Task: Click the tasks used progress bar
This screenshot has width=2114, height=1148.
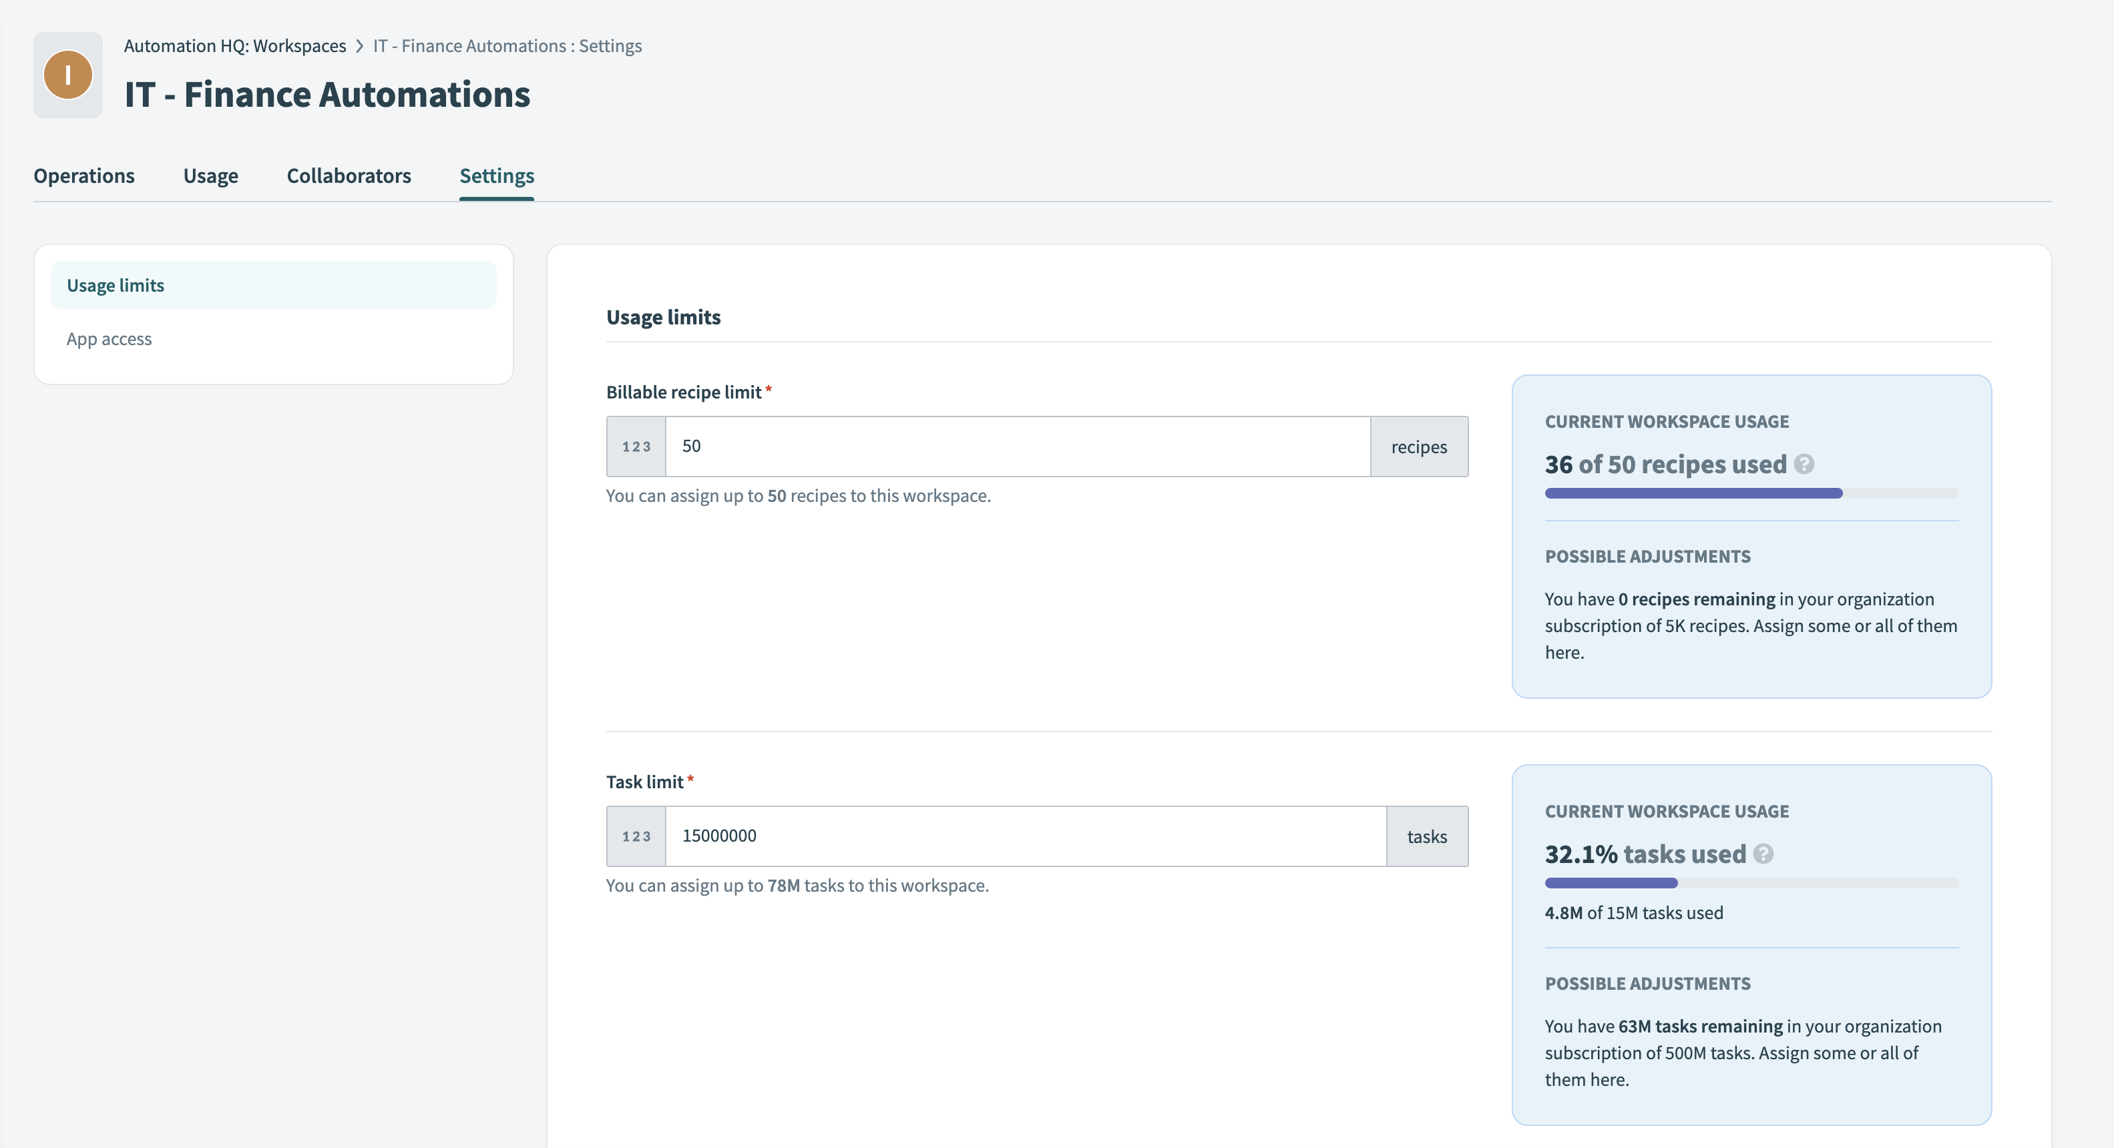Action: 1751,883
